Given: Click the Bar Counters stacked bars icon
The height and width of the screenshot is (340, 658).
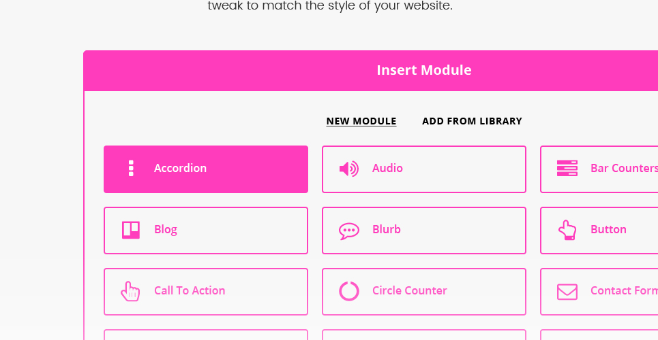Looking at the screenshot, I should (x=567, y=169).
